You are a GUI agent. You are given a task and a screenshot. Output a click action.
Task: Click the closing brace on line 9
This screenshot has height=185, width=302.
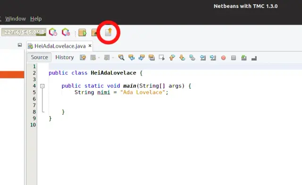50,118
